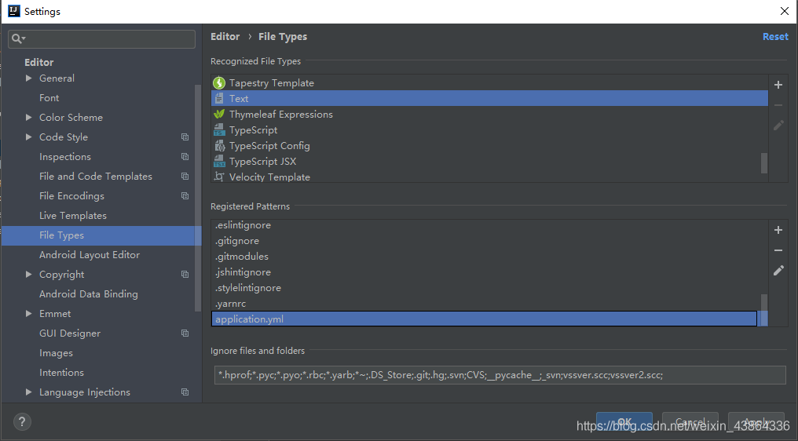
Task: Open the help question mark button
Action: 23,421
